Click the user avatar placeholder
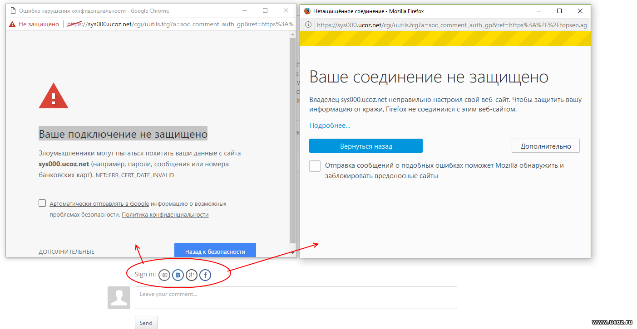This screenshot has width=637, height=329. pos(119,298)
